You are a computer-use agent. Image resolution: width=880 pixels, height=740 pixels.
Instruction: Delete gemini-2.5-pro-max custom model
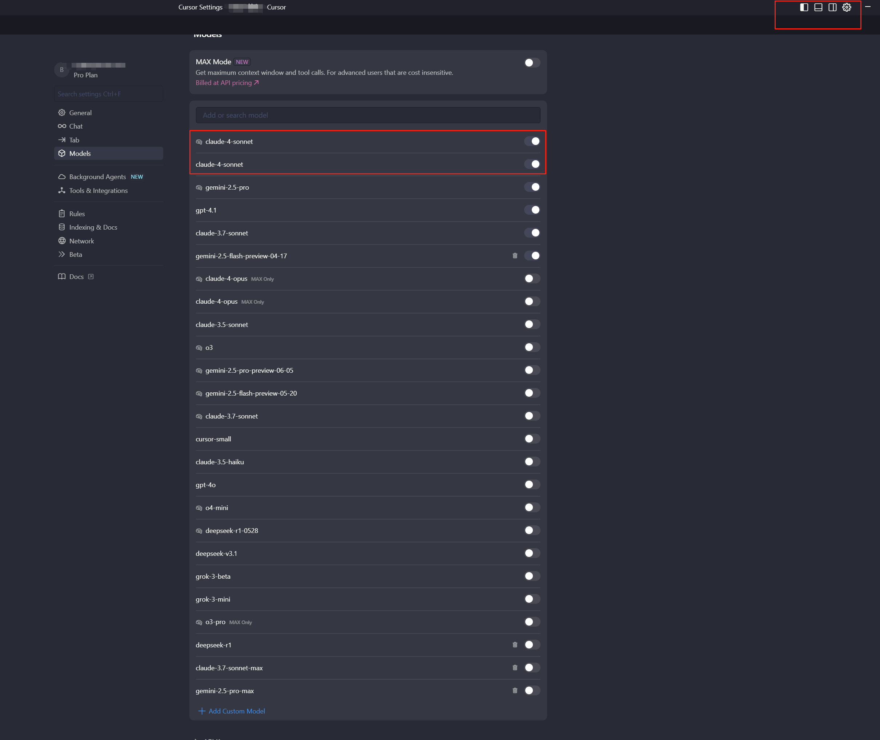[514, 691]
